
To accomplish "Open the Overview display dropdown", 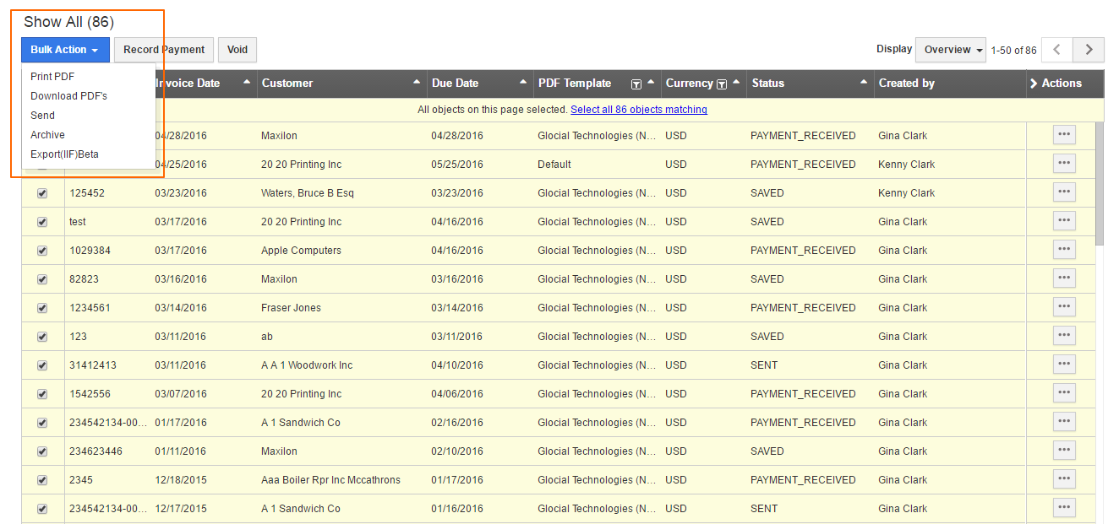I will point(950,49).
